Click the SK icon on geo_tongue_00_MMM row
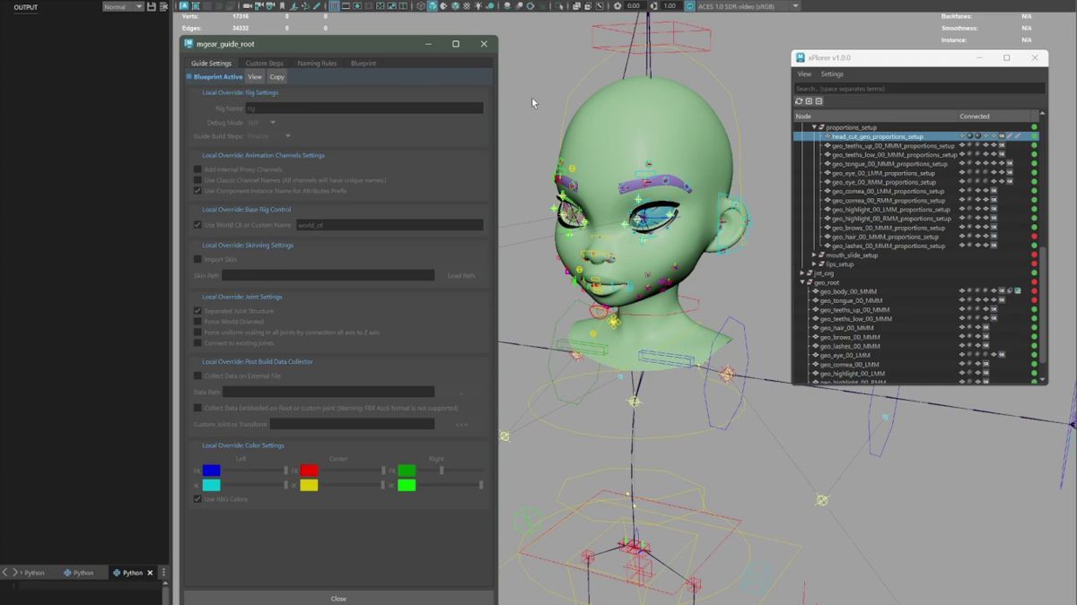This screenshot has width=1077, height=605. coord(1002,300)
